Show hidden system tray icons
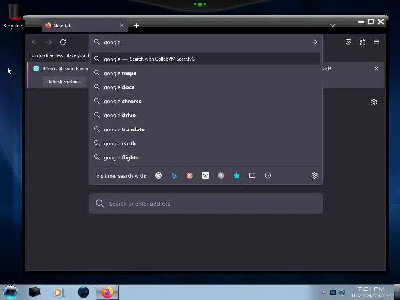 [x=323, y=293]
